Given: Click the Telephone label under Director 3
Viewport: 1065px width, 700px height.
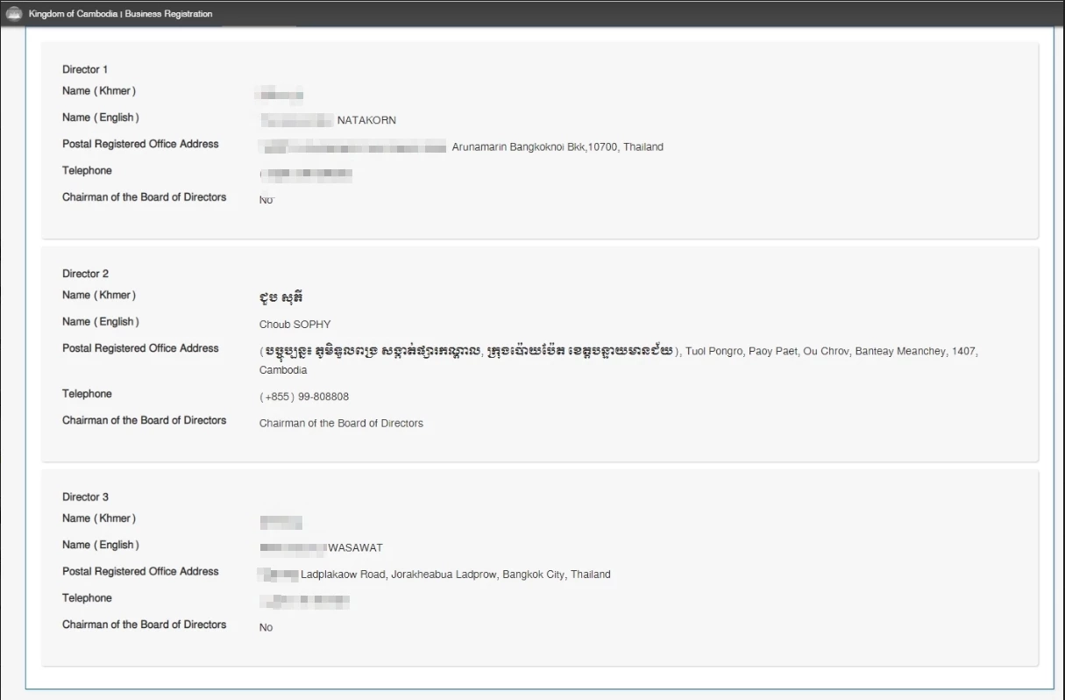Looking at the screenshot, I should (87, 598).
